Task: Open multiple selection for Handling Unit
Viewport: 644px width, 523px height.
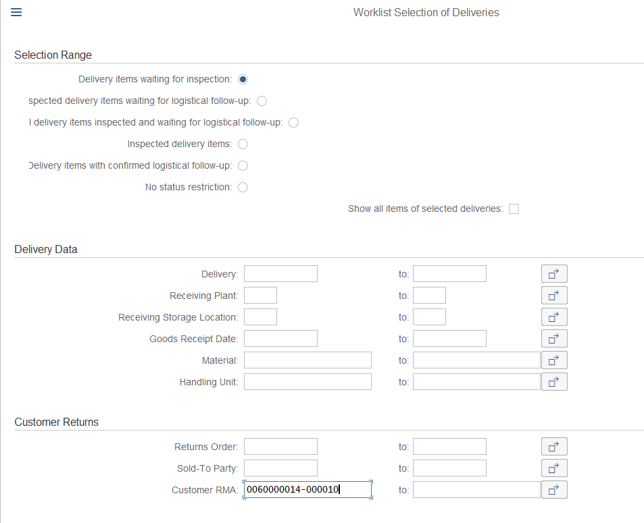Action: (554, 382)
